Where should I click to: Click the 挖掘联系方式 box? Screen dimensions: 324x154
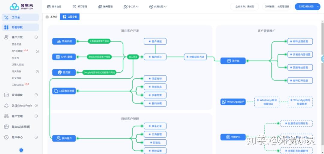pyautogui.click(x=196, y=57)
